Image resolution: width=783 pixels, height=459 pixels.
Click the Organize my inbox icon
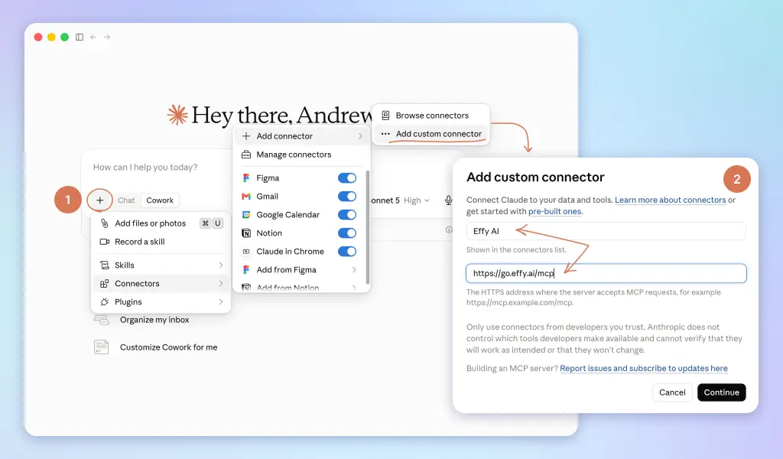tap(102, 320)
